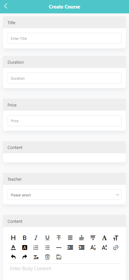This screenshot has height=280, width=129.
Task: Apply heading format with H icon
Action: click(x=13, y=238)
